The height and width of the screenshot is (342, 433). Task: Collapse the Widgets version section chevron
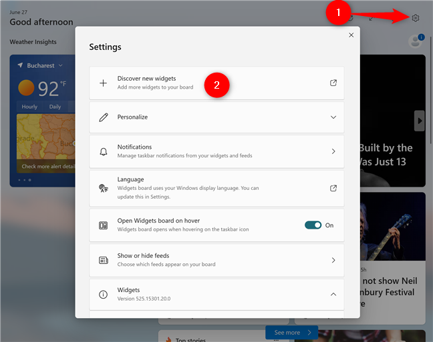click(x=333, y=294)
